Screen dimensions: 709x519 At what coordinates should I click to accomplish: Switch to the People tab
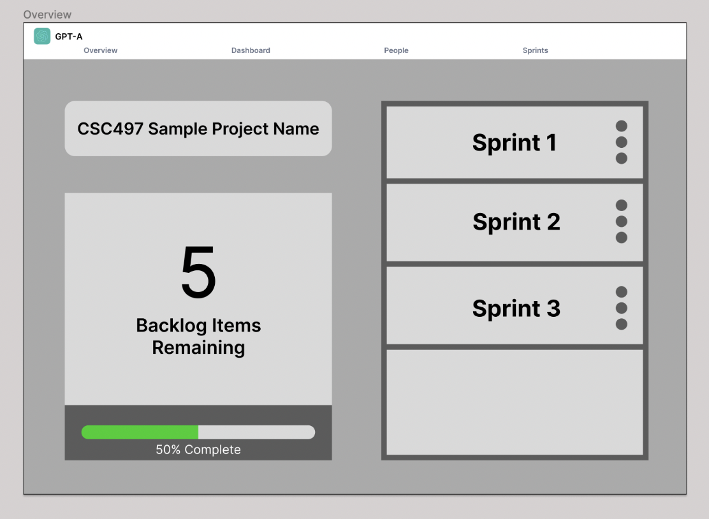click(x=396, y=50)
